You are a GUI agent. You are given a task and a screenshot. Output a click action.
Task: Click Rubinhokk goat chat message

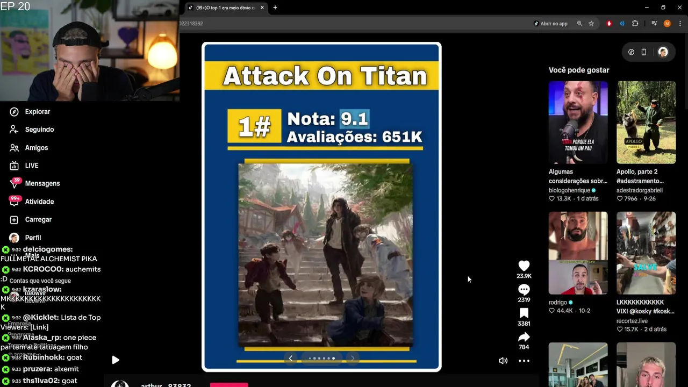pyautogui.click(x=42, y=357)
